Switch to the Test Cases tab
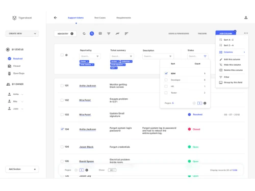Screen dimensions: 255x191 [100, 18]
